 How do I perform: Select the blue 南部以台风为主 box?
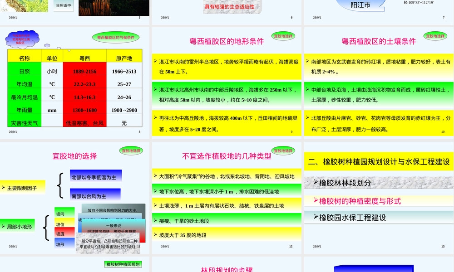click(95, 194)
